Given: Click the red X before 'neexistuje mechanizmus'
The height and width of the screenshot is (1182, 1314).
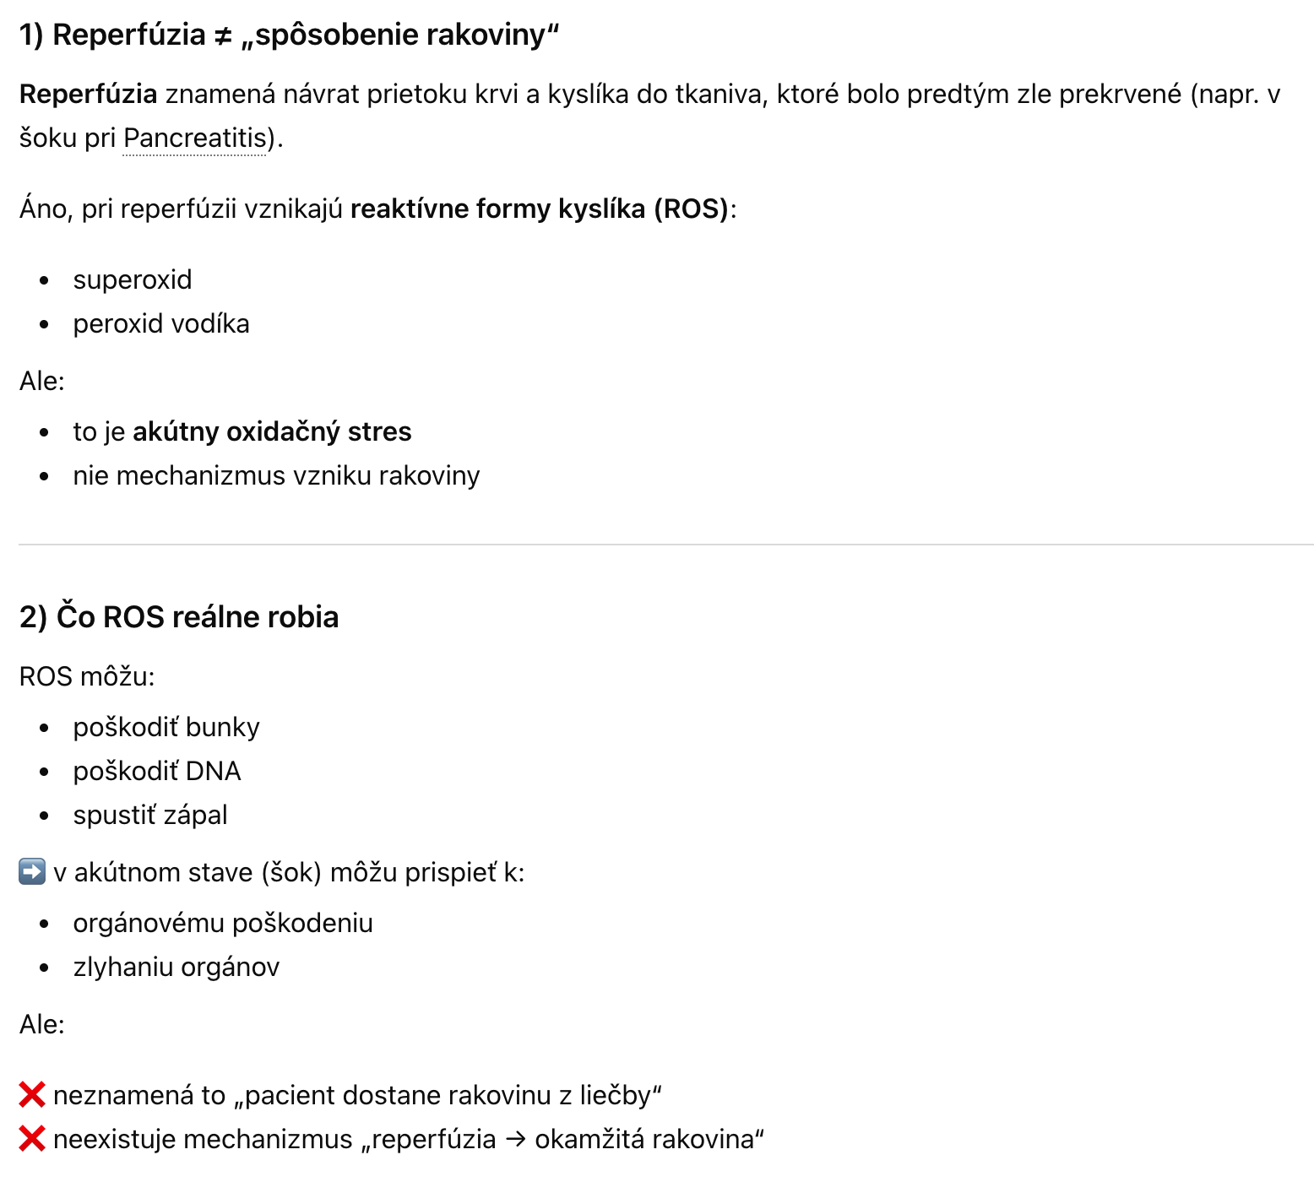Looking at the screenshot, I should tap(32, 1139).
